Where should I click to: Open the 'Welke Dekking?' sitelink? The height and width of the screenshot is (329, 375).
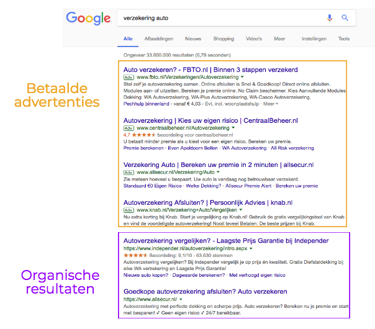click(x=204, y=186)
